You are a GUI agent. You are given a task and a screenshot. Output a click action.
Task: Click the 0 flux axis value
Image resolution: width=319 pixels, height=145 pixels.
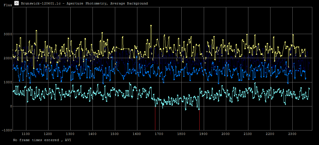point(11,106)
